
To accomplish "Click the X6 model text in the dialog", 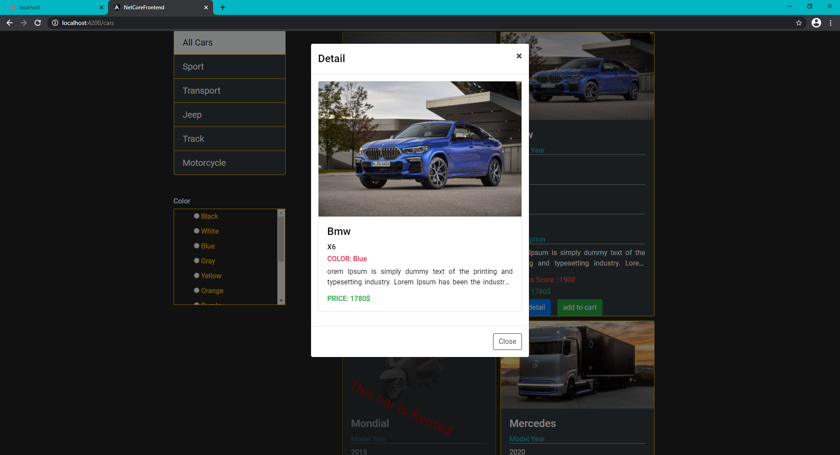I will [x=332, y=247].
